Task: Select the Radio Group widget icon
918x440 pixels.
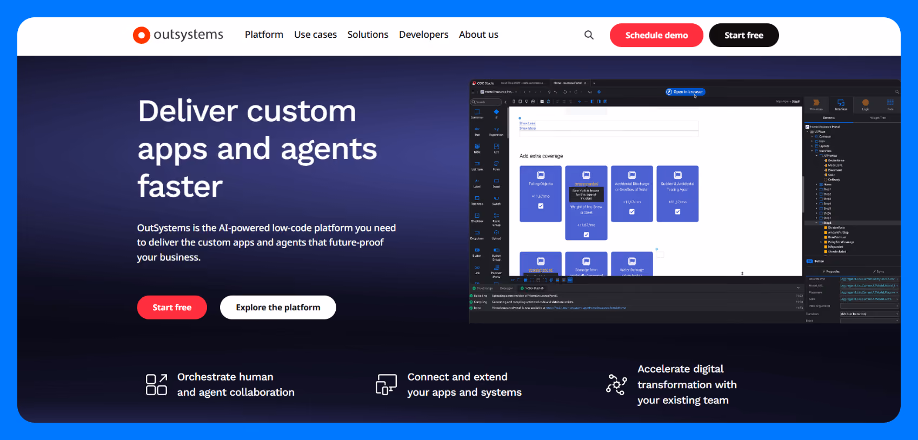Action: click(496, 216)
